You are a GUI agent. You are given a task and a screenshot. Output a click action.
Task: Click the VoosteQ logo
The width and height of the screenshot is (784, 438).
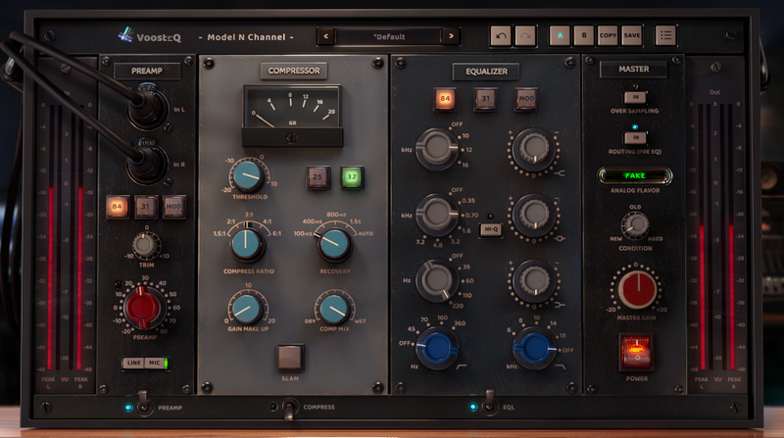[x=149, y=36]
